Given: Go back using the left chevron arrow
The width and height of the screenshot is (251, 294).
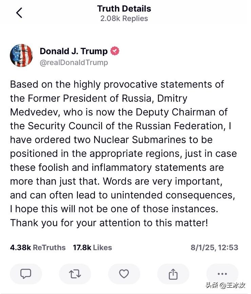Looking at the screenshot, I should (19, 13).
